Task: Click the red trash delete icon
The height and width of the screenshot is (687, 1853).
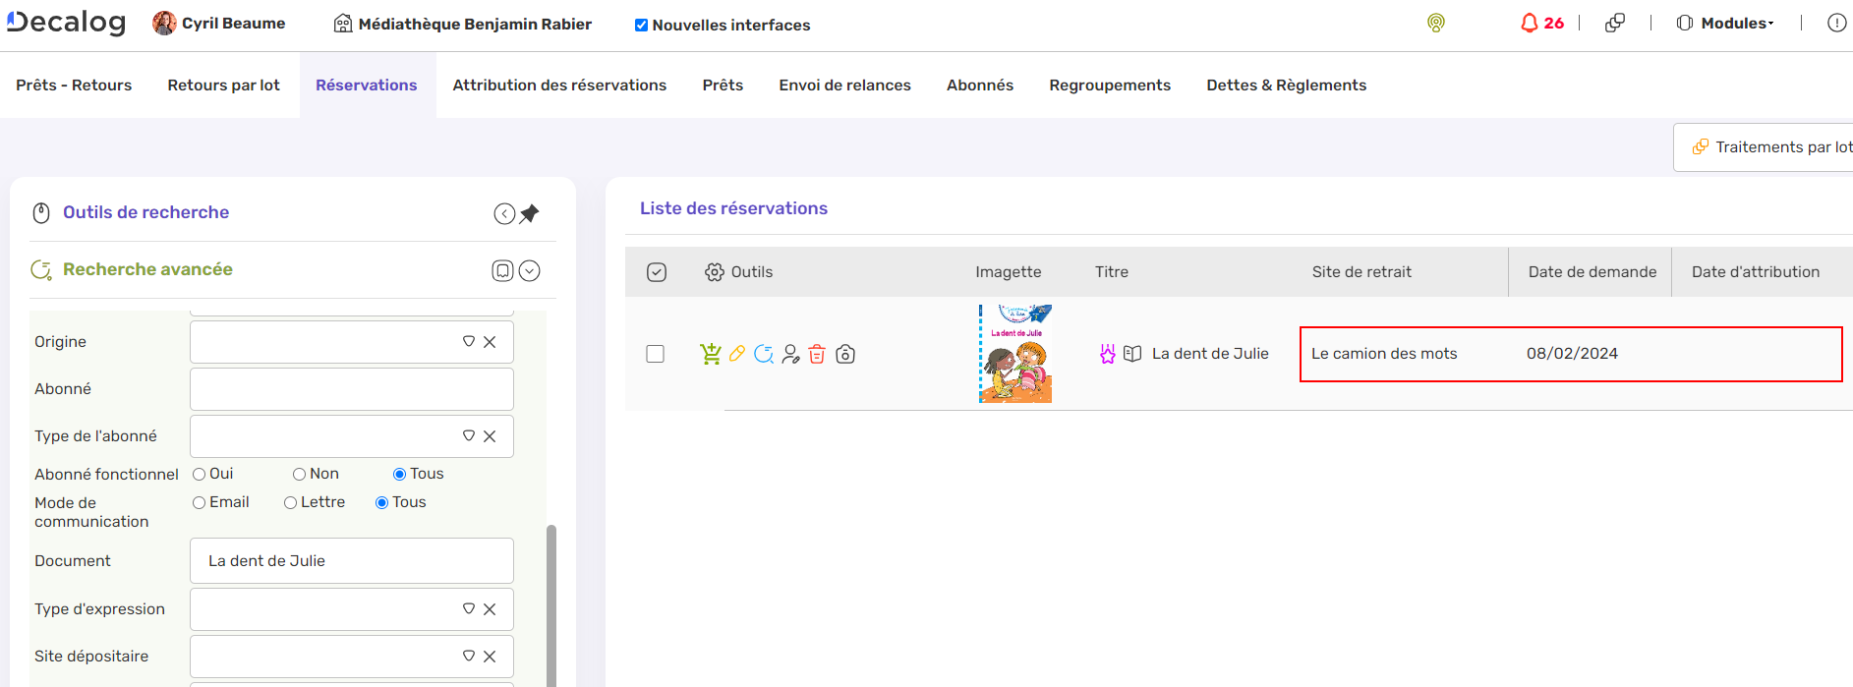Action: click(x=817, y=354)
